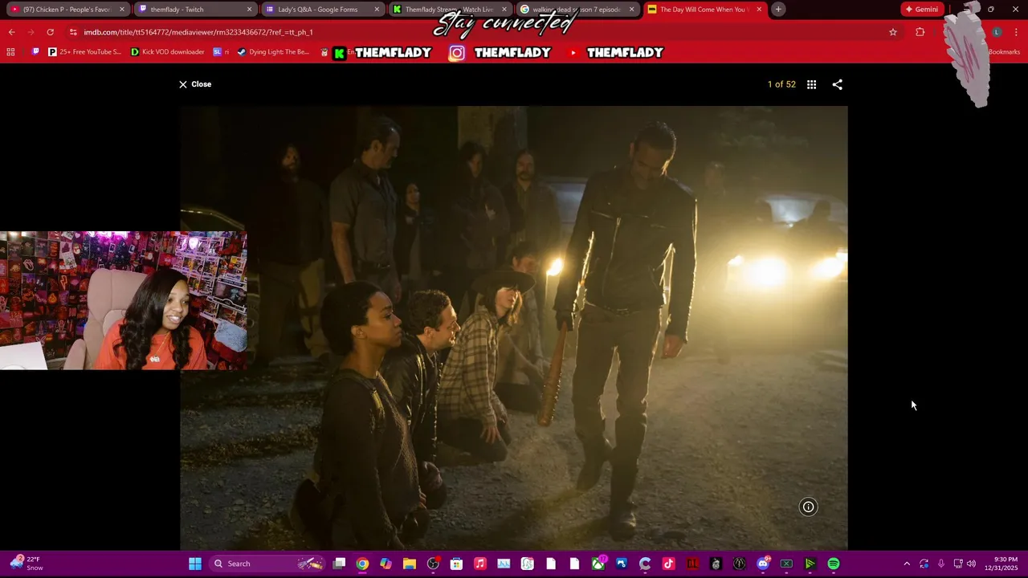The height and width of the screenshot is (578, 1028).
Task: Share this photo via share icon
Action: pyautogui.click(x=837, y=84)
